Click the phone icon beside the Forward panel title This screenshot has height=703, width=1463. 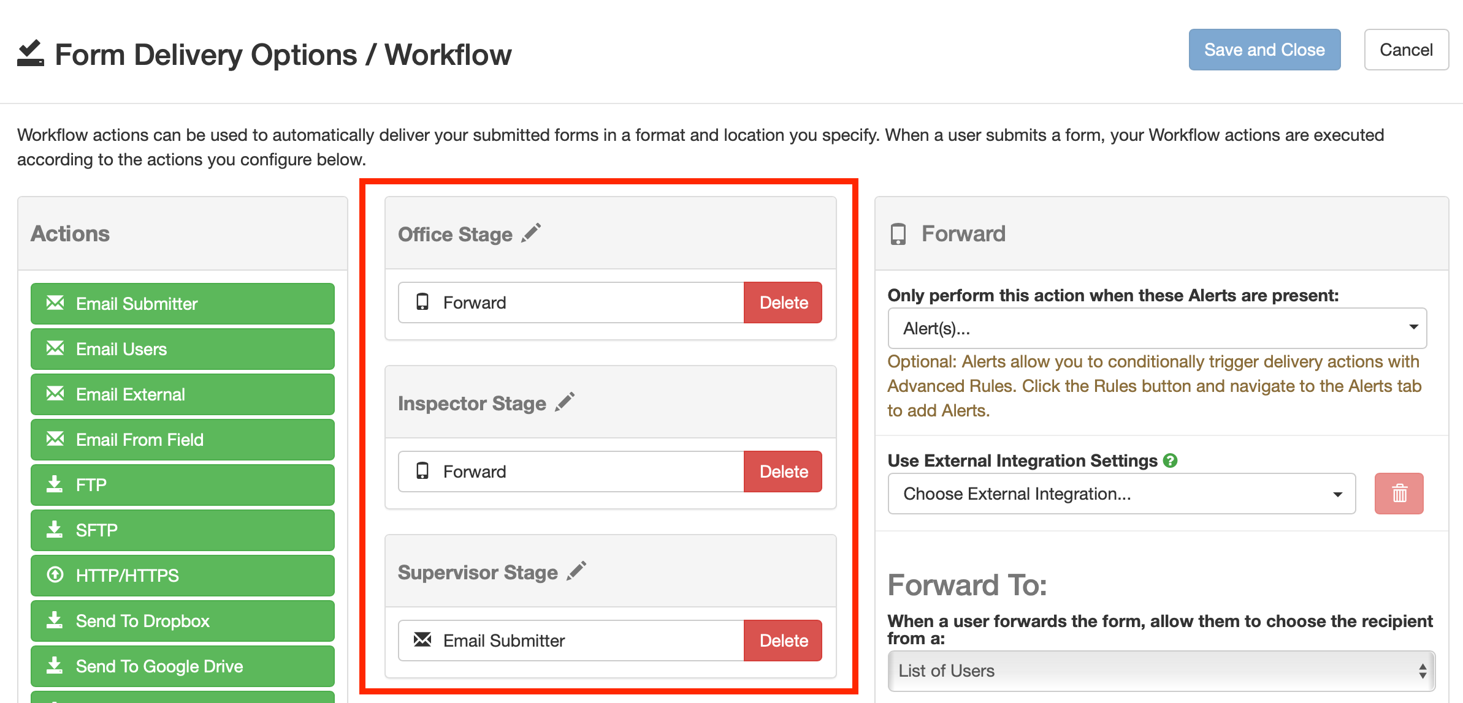coord(899,233)
